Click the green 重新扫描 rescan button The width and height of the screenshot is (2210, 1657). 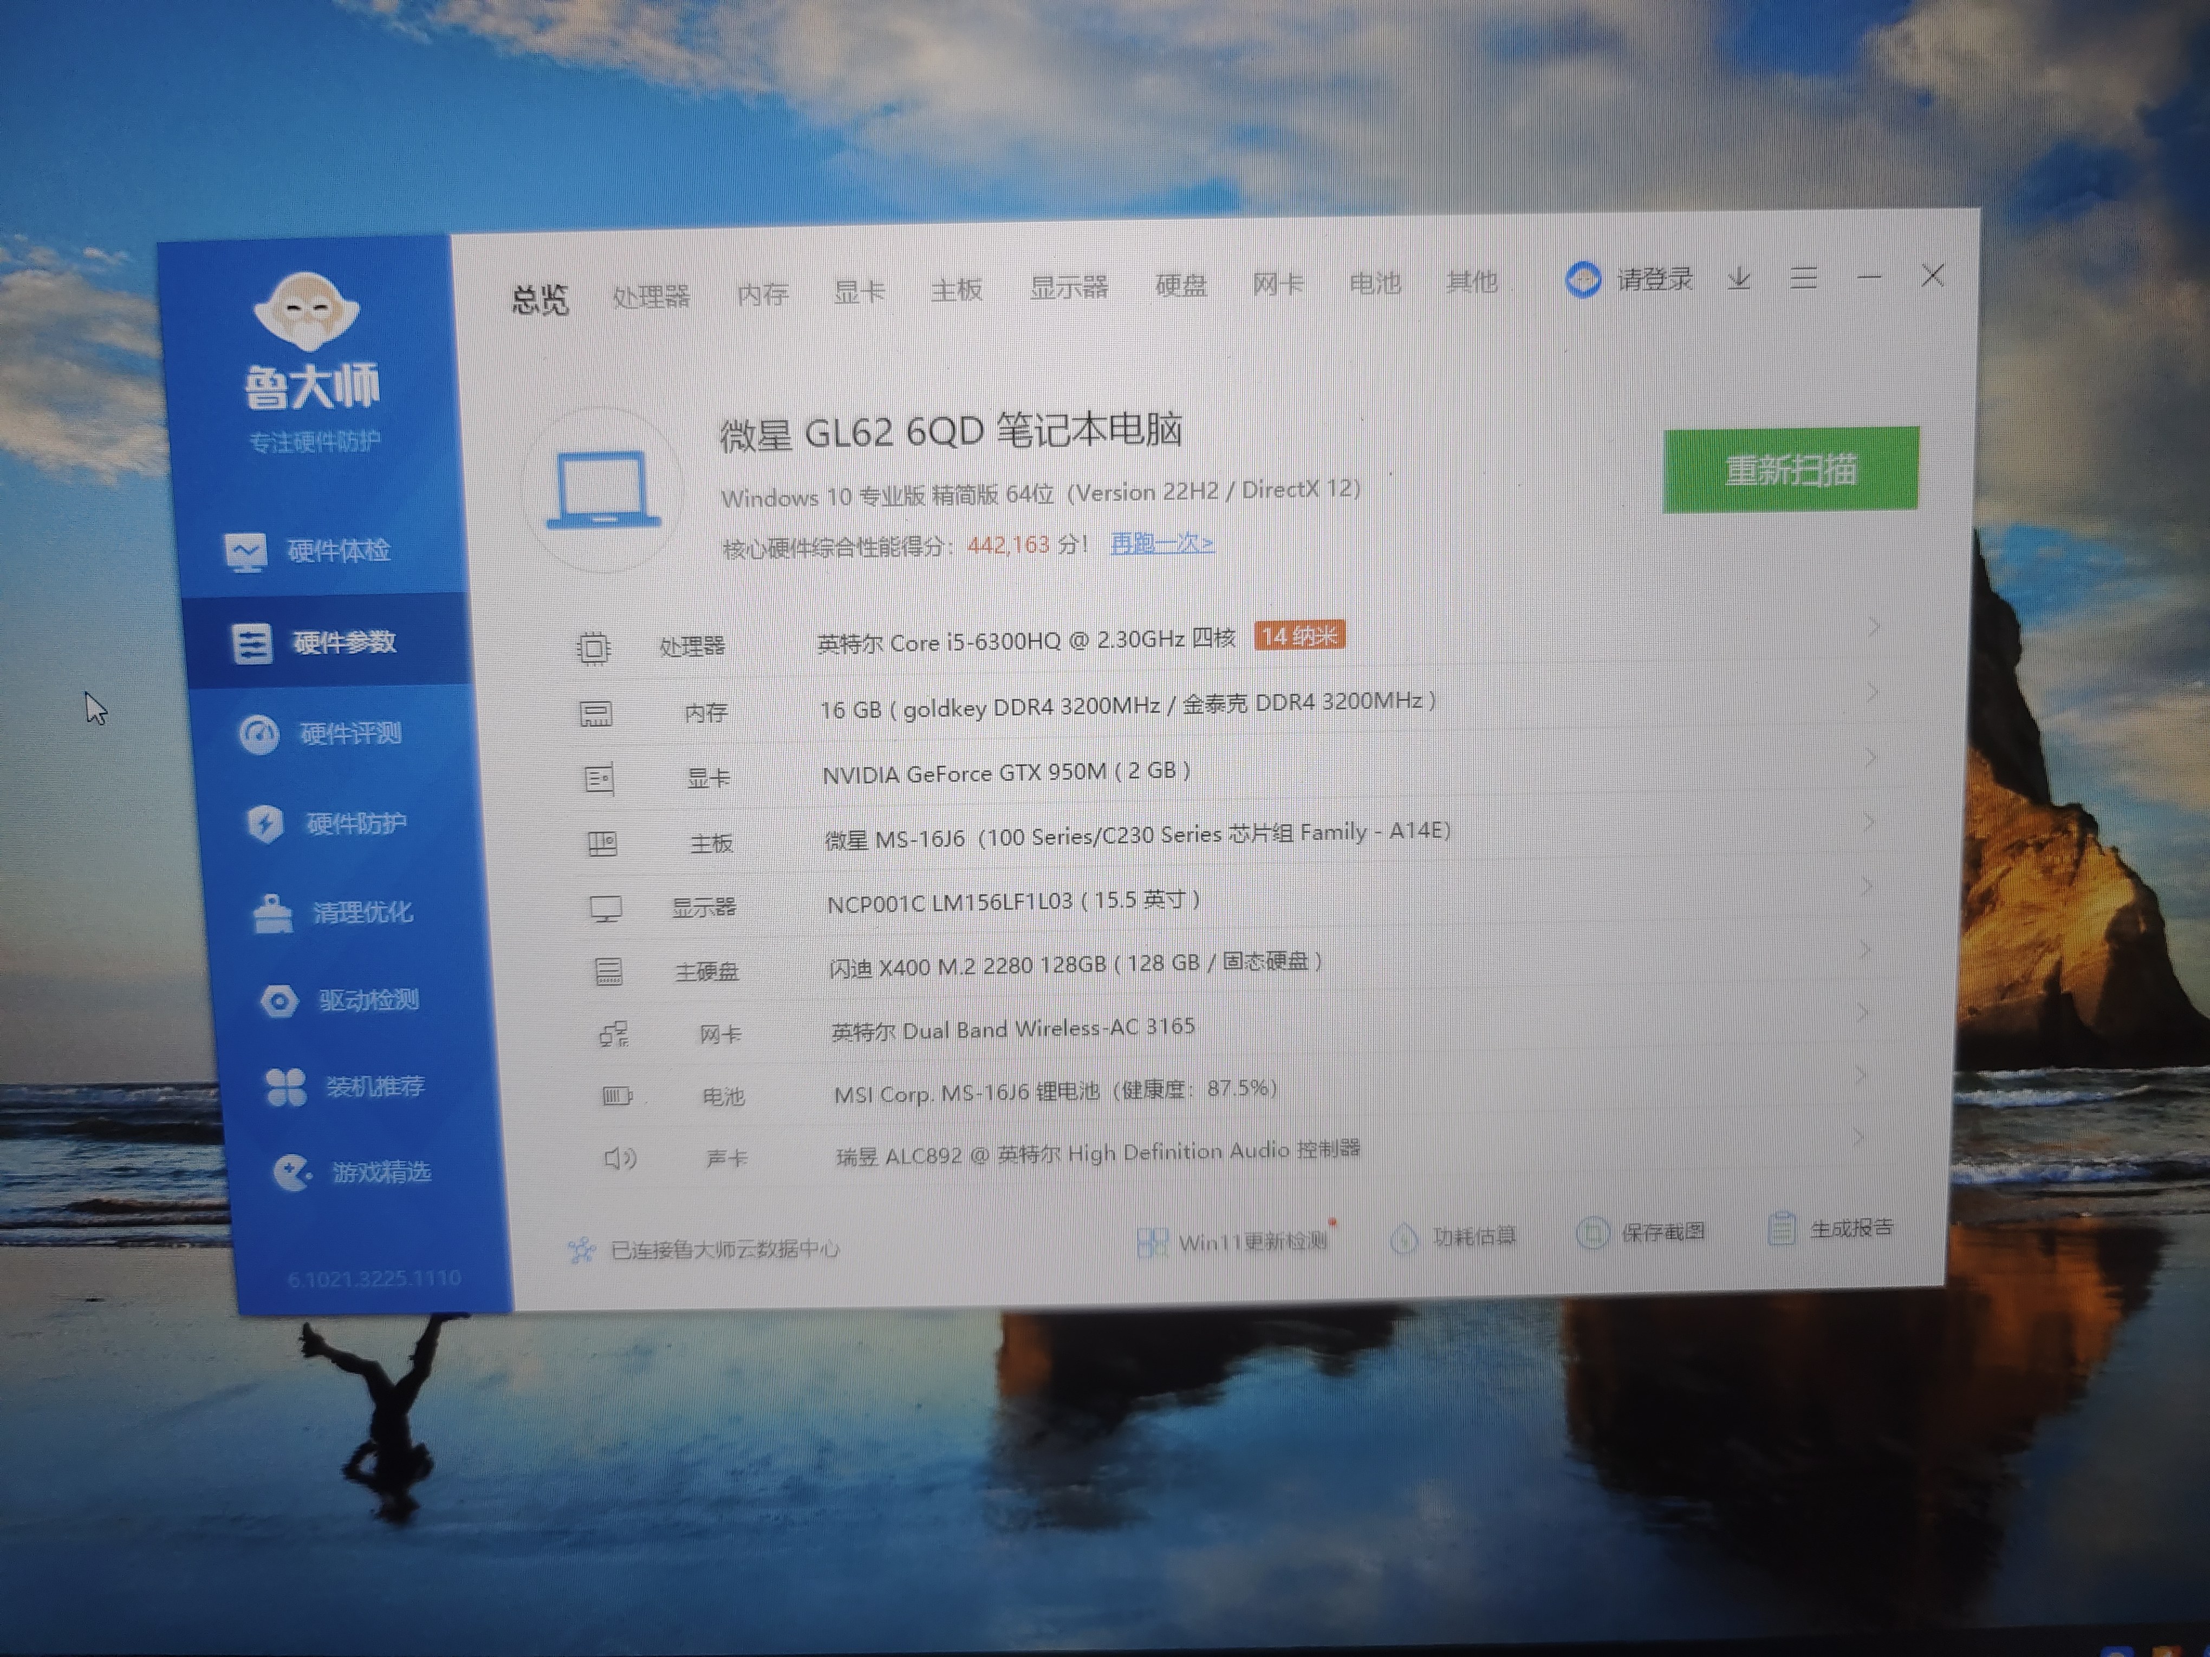(1790, 471)
